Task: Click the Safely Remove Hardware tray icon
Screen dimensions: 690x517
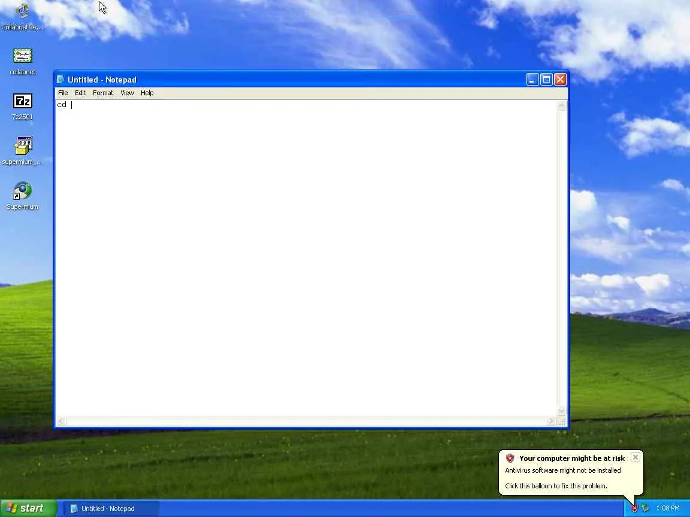Action: (x=645, y=508)
